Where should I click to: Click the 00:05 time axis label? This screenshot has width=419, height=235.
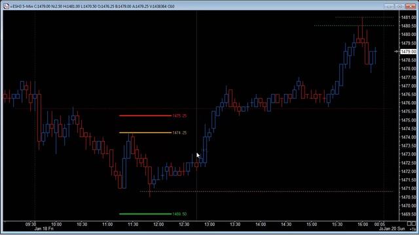380,225
